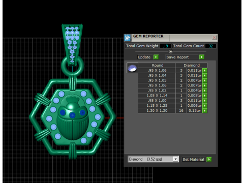The image size is (244, 183).
Task: Click the Diamond column header
Action: pyautogui.click(x=192, y=65)
